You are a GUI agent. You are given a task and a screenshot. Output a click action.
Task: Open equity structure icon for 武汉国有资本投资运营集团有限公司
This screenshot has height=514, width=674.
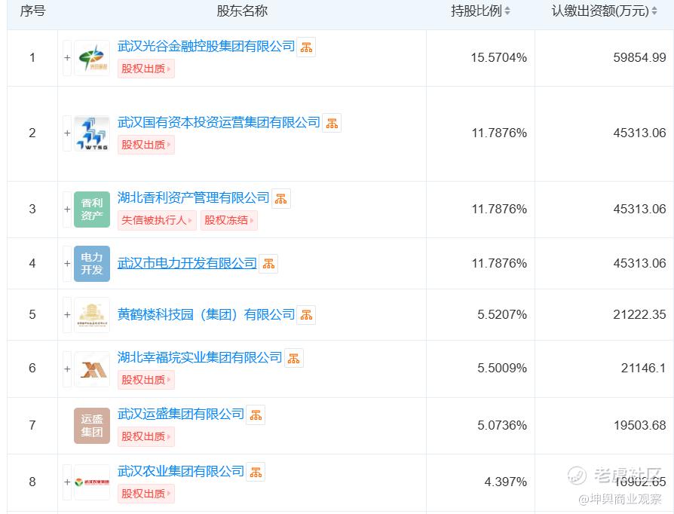click(332, 124)
